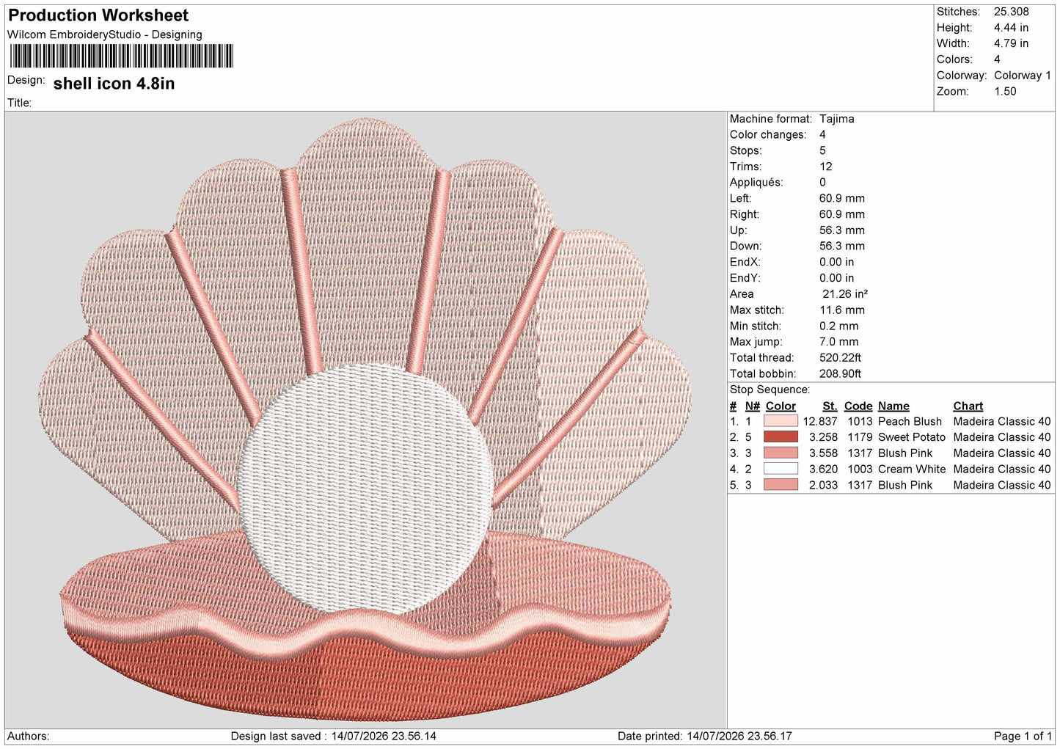Click the 'Page 1 of 1' indicator

pyautogui.click(x=1023, y=737)
